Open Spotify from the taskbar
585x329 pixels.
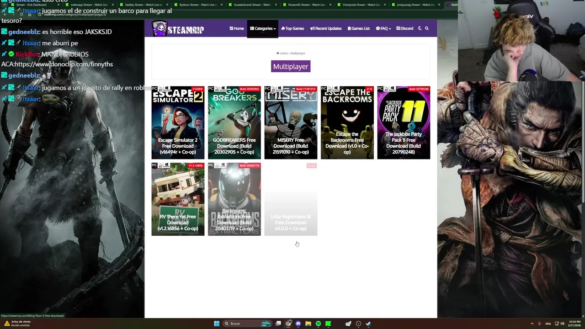click(318, 324)
